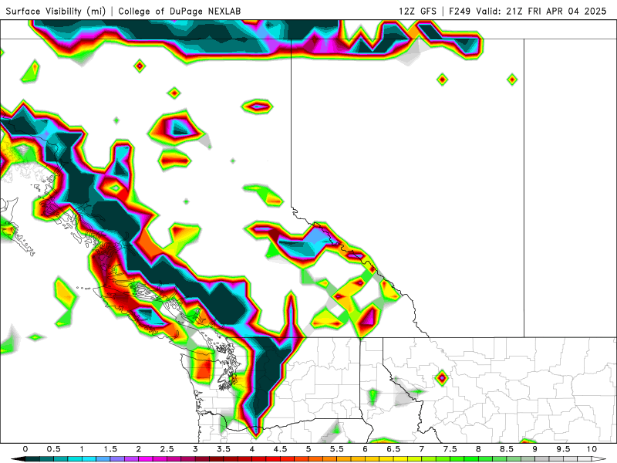Click the "F249 Valid: 21Z FRI APR 04 2025" text
Image resolution: width=617 pixels, height=463 pixels.
click(528, 11)
